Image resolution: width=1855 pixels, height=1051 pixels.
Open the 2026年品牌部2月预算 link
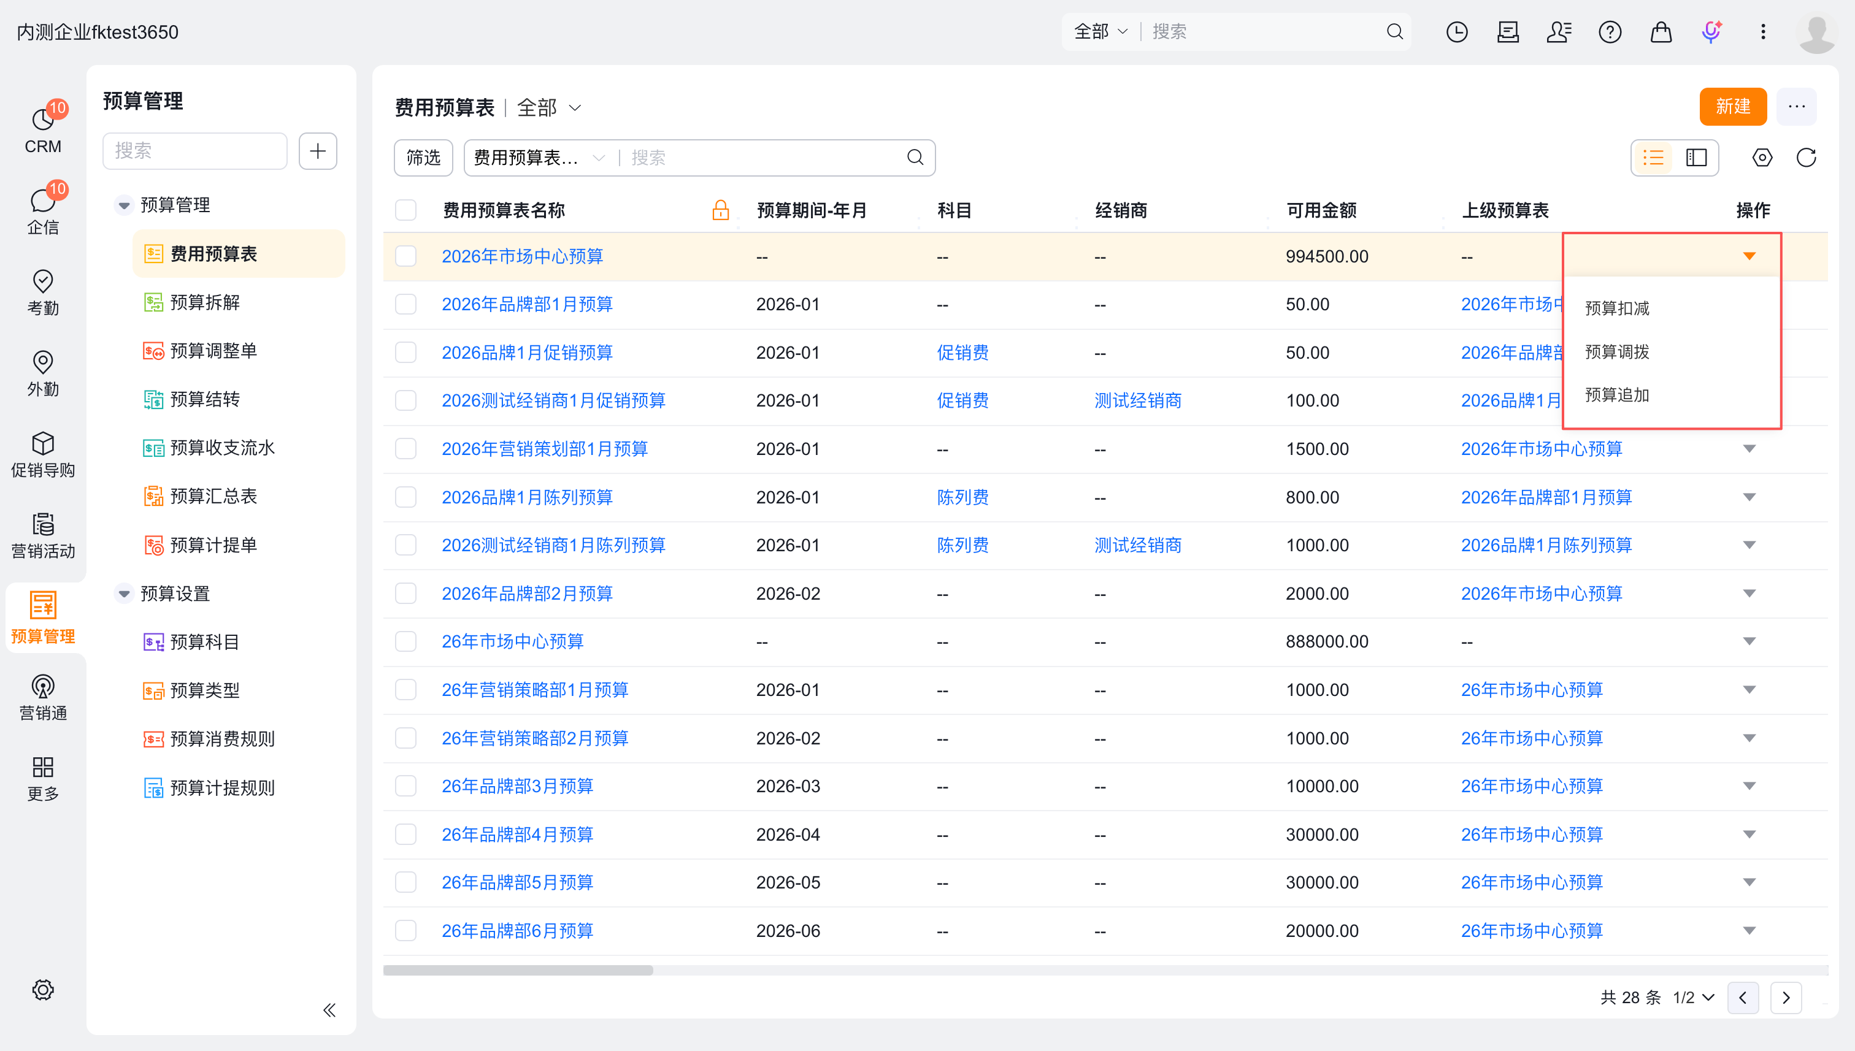click(x=526, y=594)
